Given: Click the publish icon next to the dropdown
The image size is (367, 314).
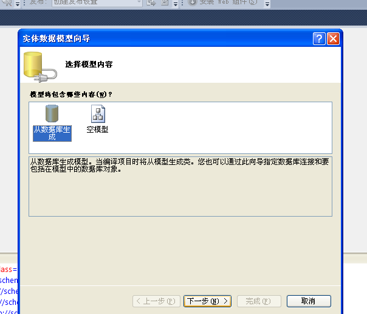Looking at the screenshot, I should (151, 2).
